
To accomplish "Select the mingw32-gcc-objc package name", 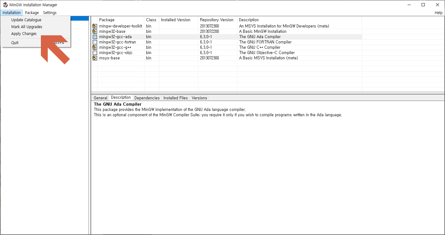I will [x=116, y=53].
